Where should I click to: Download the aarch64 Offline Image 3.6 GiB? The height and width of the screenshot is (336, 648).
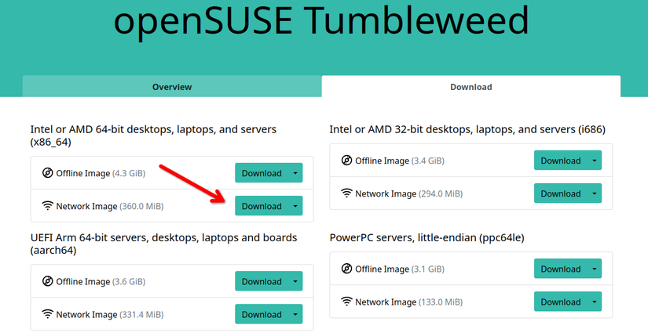pyautogui.click(x=262, y=281)
